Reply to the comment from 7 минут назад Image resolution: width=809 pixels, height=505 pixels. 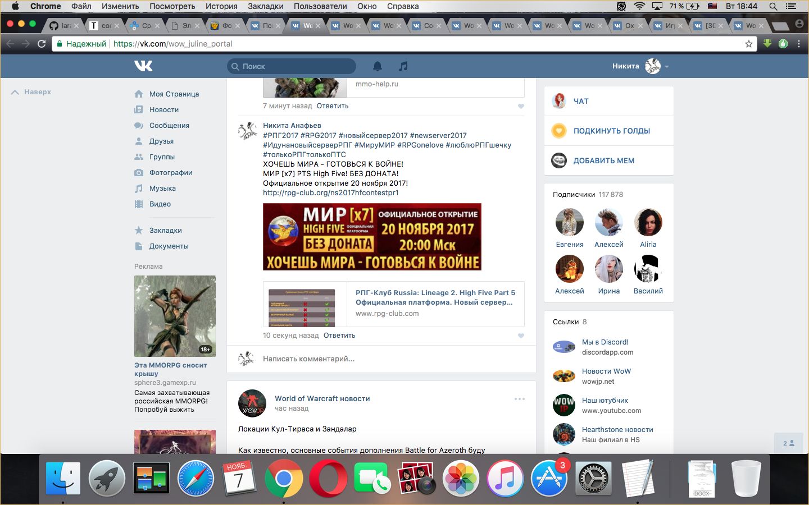[333, 106]
